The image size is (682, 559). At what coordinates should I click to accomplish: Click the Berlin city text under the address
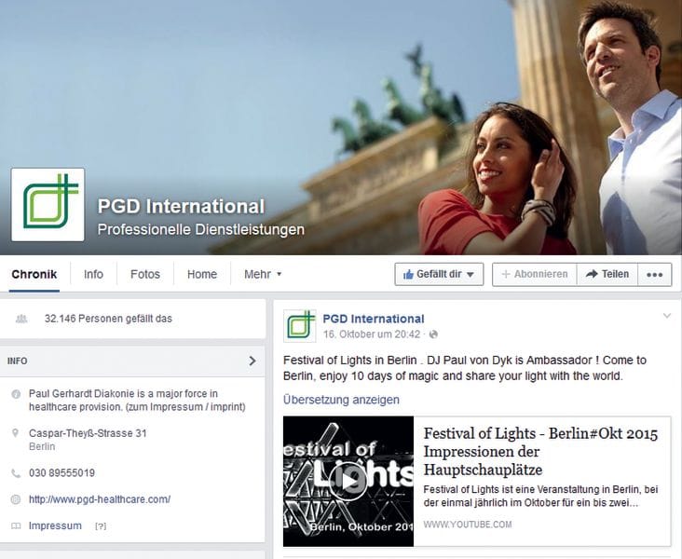click(42, 446)
